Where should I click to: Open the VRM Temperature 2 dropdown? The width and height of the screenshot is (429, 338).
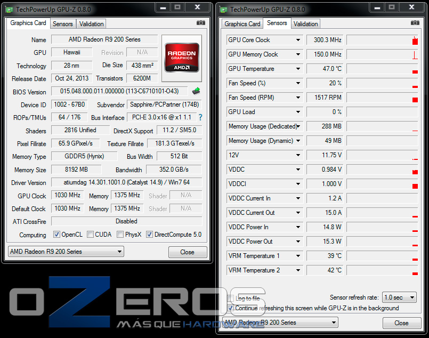coord(298,270)
